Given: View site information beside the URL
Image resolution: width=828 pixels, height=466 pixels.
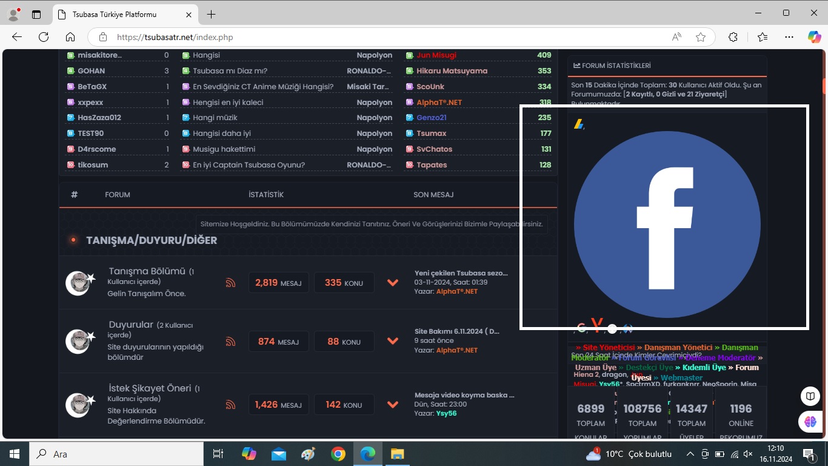Looking at the screenshot, I should pyautogui.click(x=102, y=37).
